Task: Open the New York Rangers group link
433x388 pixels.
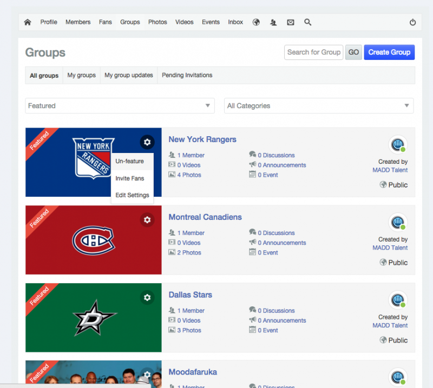Action: (x=202, y=139)
